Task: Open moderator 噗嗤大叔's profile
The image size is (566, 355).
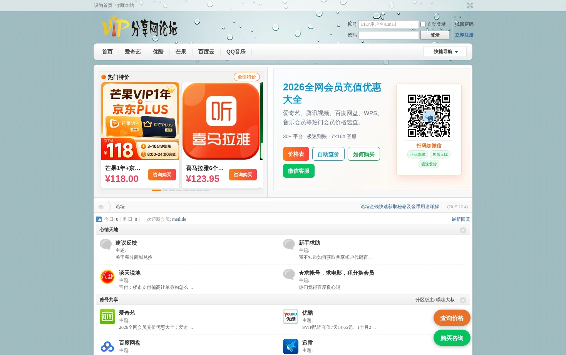Action: [x=445, y=300]
